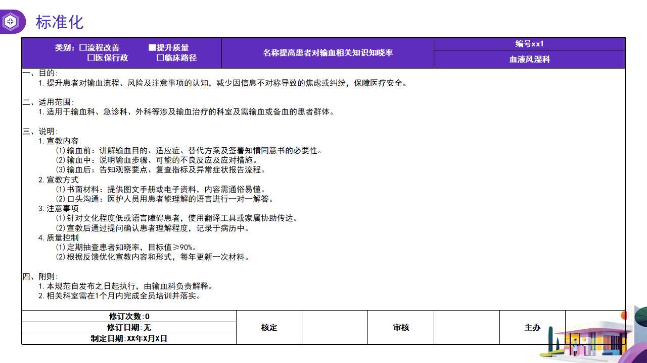Check the 流程改善 checkbox
Viewport: 647px width, 363px height.
83,48
